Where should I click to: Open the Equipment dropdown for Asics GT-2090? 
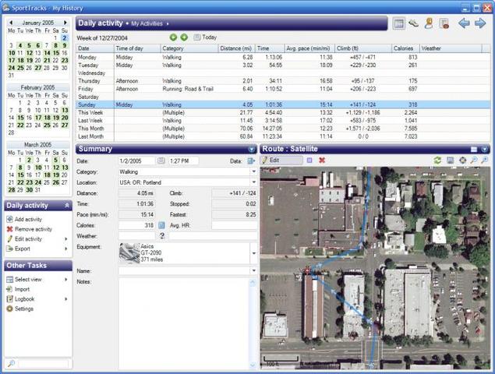click(253, 253)
